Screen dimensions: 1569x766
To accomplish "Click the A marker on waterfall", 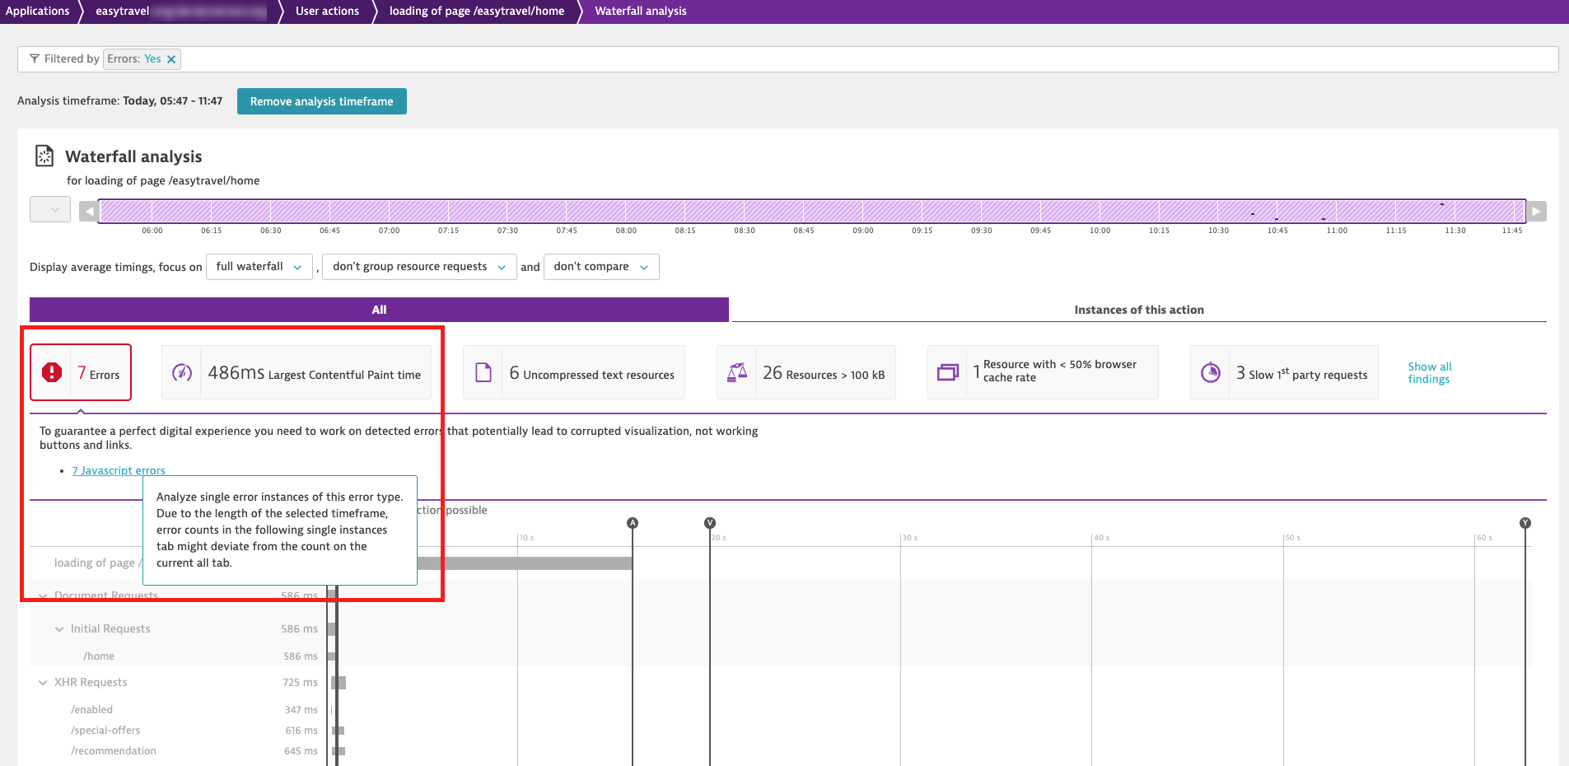I will (x=633, y=523).
